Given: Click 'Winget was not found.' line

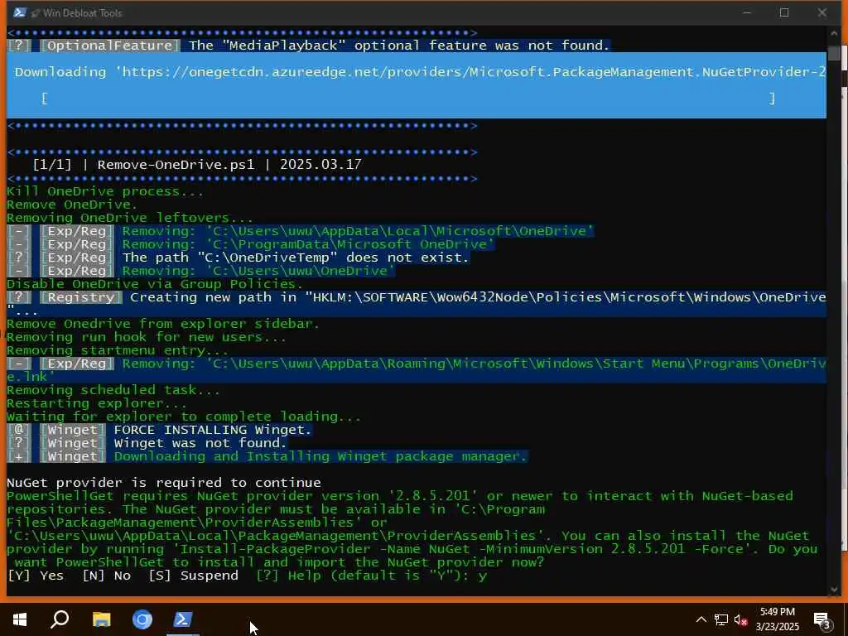Looking at the screenshot, I should (x=200, y=444).
